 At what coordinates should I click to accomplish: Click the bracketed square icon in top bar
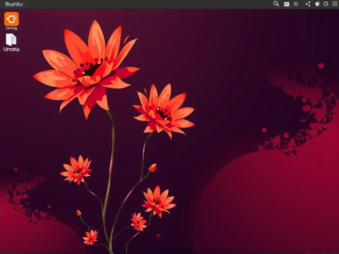click(x=296, y=4)
